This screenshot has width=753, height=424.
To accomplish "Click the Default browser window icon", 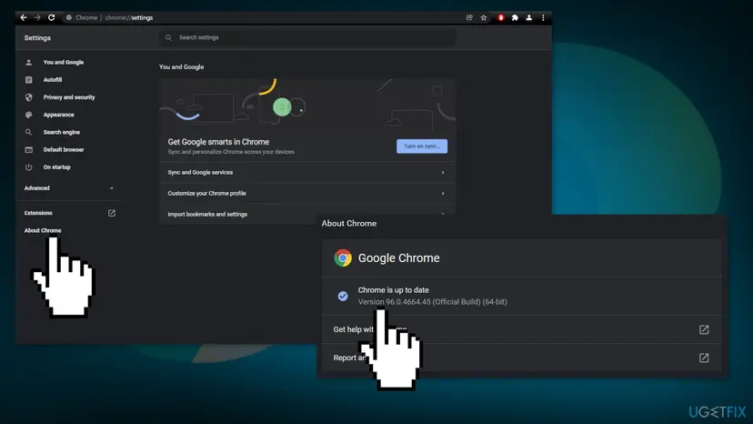I will pyautogui.click(x=29, y=149).
